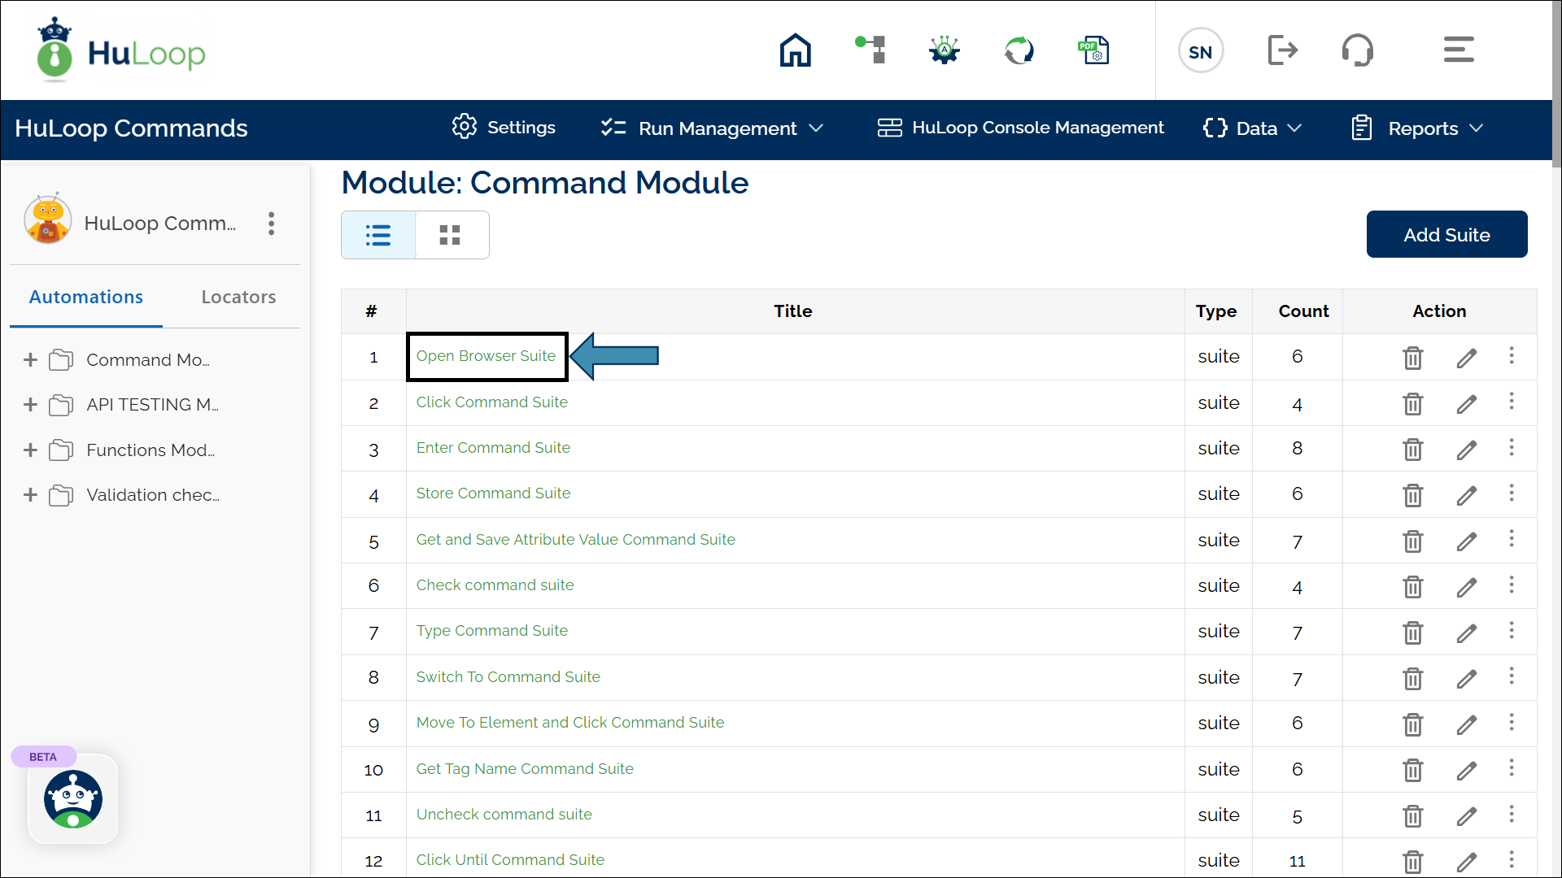Viewport: 1562px width, 878px height.
Task: Click the logout arrow icon
Action: pos(1282,50)
